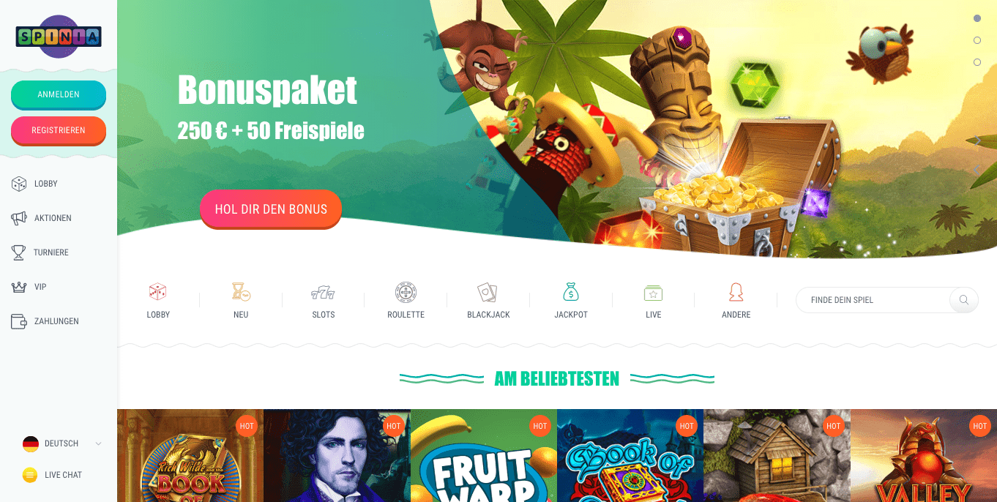
Task: Open the Live casino category tab
Action: click(x=654, y=300)
